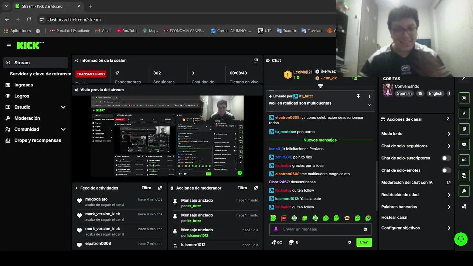Insert the halo green emote
Screen dimensions: 473x266
pos(273,218)
